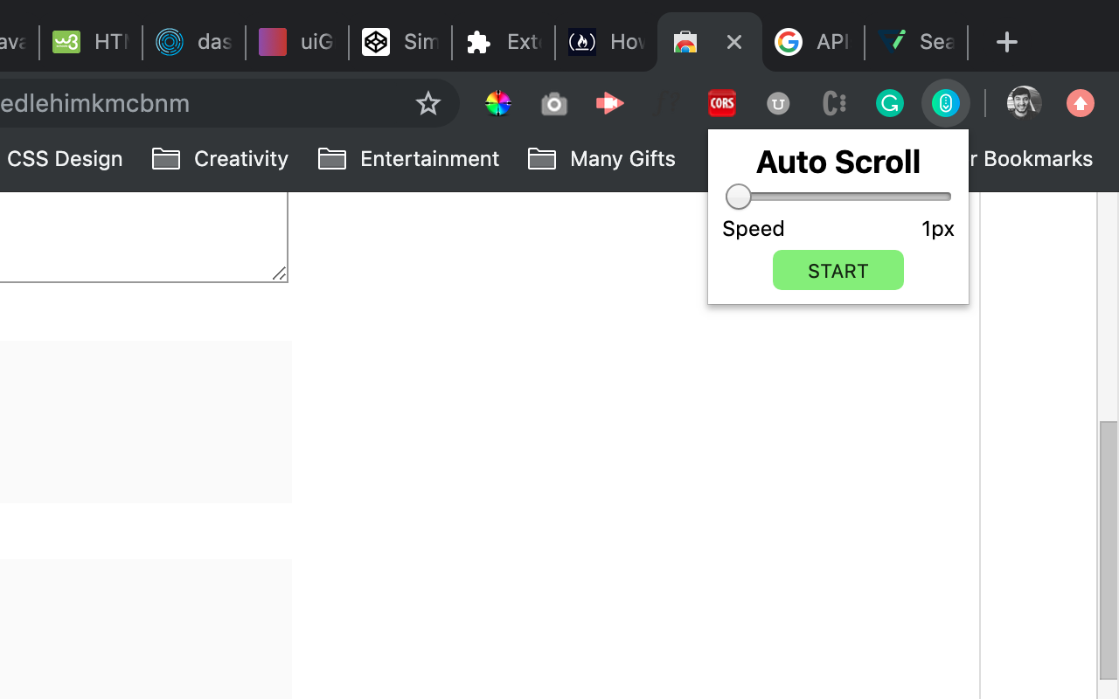The image size is (1119, 699).
Task: Click the page vertical scrollbar thumb
Action: pyautogui.click(x=1108, y=550)
